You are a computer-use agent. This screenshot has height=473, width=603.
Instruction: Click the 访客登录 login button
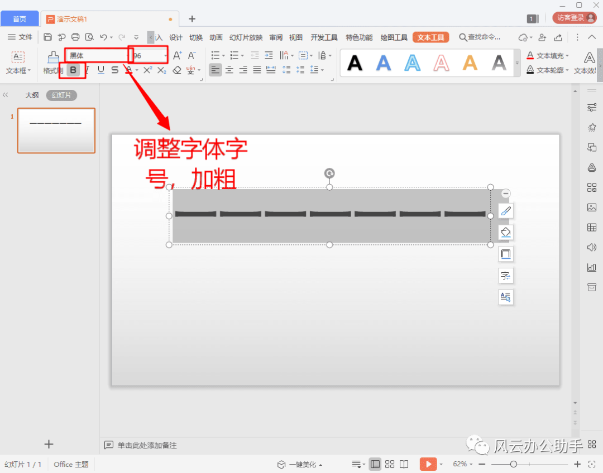pyautogui.click(x=574, y=17)
